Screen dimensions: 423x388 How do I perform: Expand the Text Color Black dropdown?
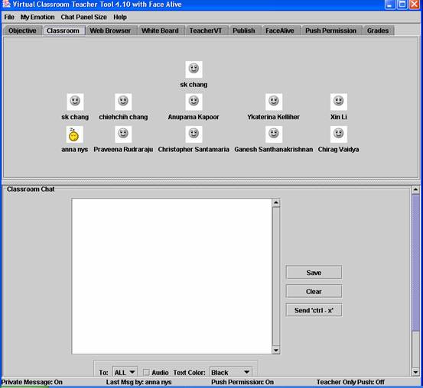tap(231, 372)
